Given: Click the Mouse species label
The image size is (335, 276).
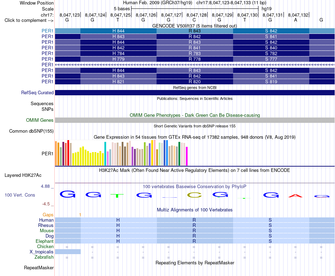Looking at the screenshot, I should pos(47,231).
